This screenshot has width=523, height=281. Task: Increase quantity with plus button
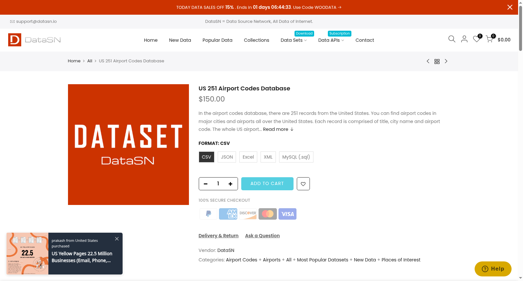(230, 184)
